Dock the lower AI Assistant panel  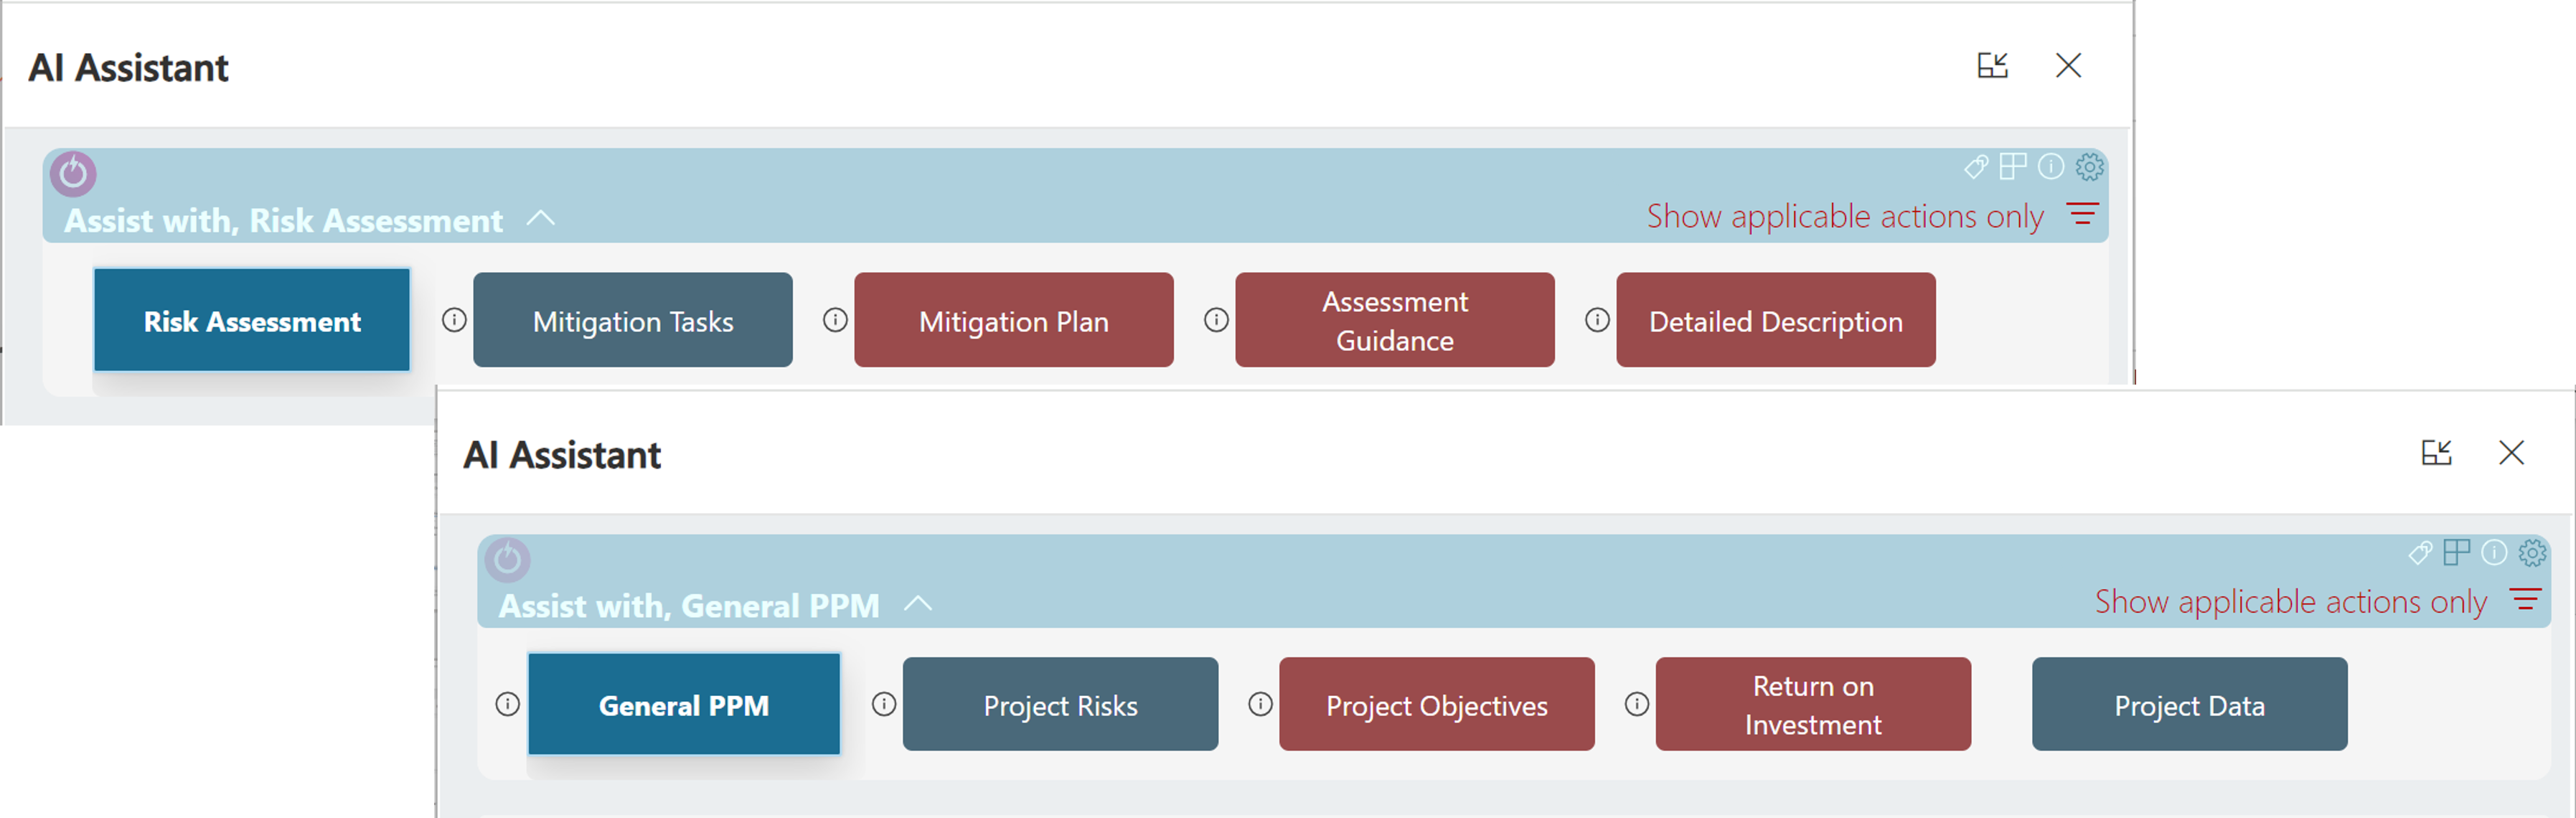point(2436,453)
